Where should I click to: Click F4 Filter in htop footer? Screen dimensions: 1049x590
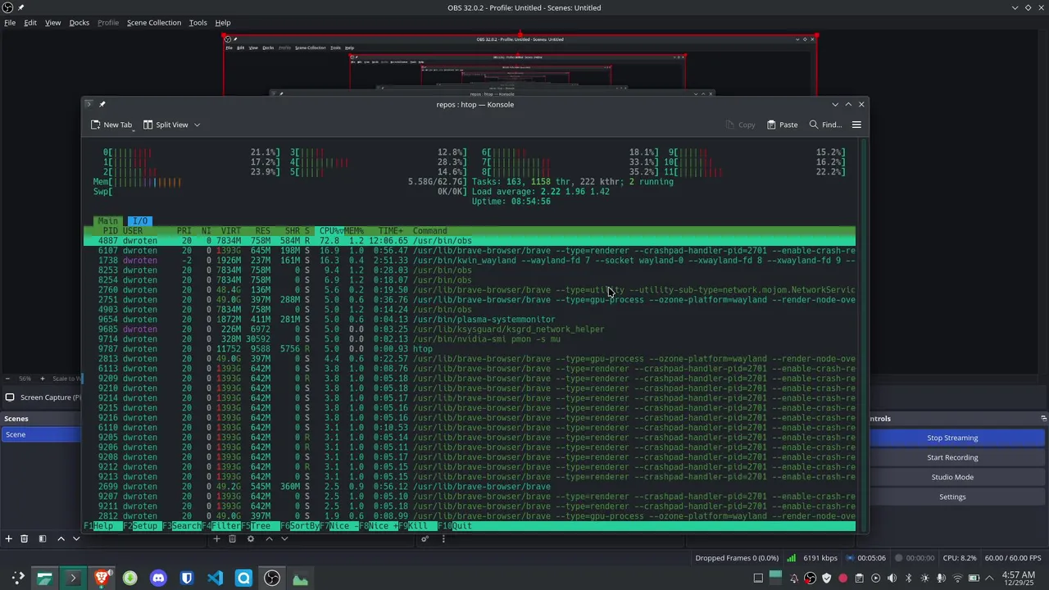point(221,526)
